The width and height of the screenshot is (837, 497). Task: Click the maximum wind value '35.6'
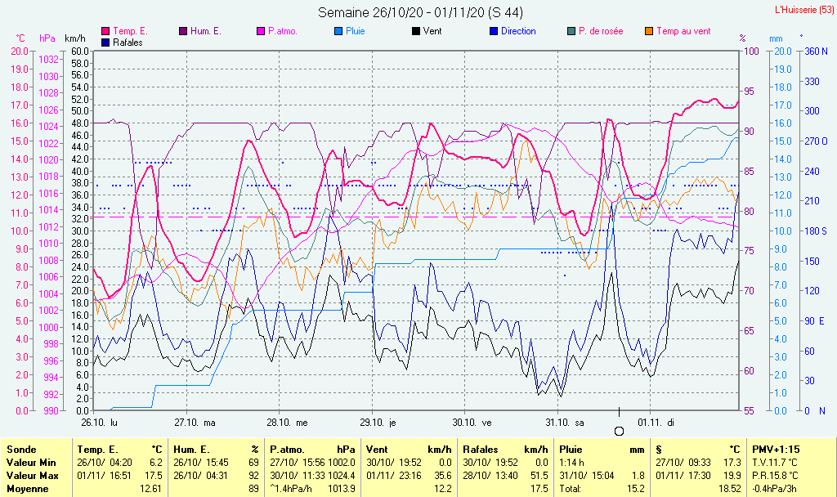(x=442, y=476)
